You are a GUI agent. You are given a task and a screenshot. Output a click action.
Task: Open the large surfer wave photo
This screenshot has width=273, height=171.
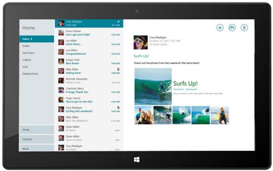[153, 86]
